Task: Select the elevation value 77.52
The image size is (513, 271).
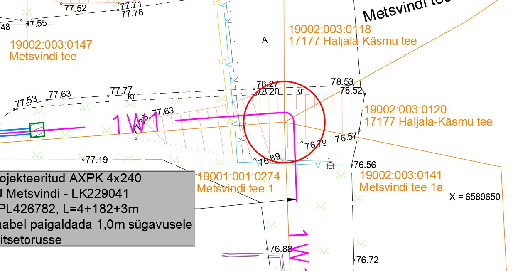Action: (76, 8)
